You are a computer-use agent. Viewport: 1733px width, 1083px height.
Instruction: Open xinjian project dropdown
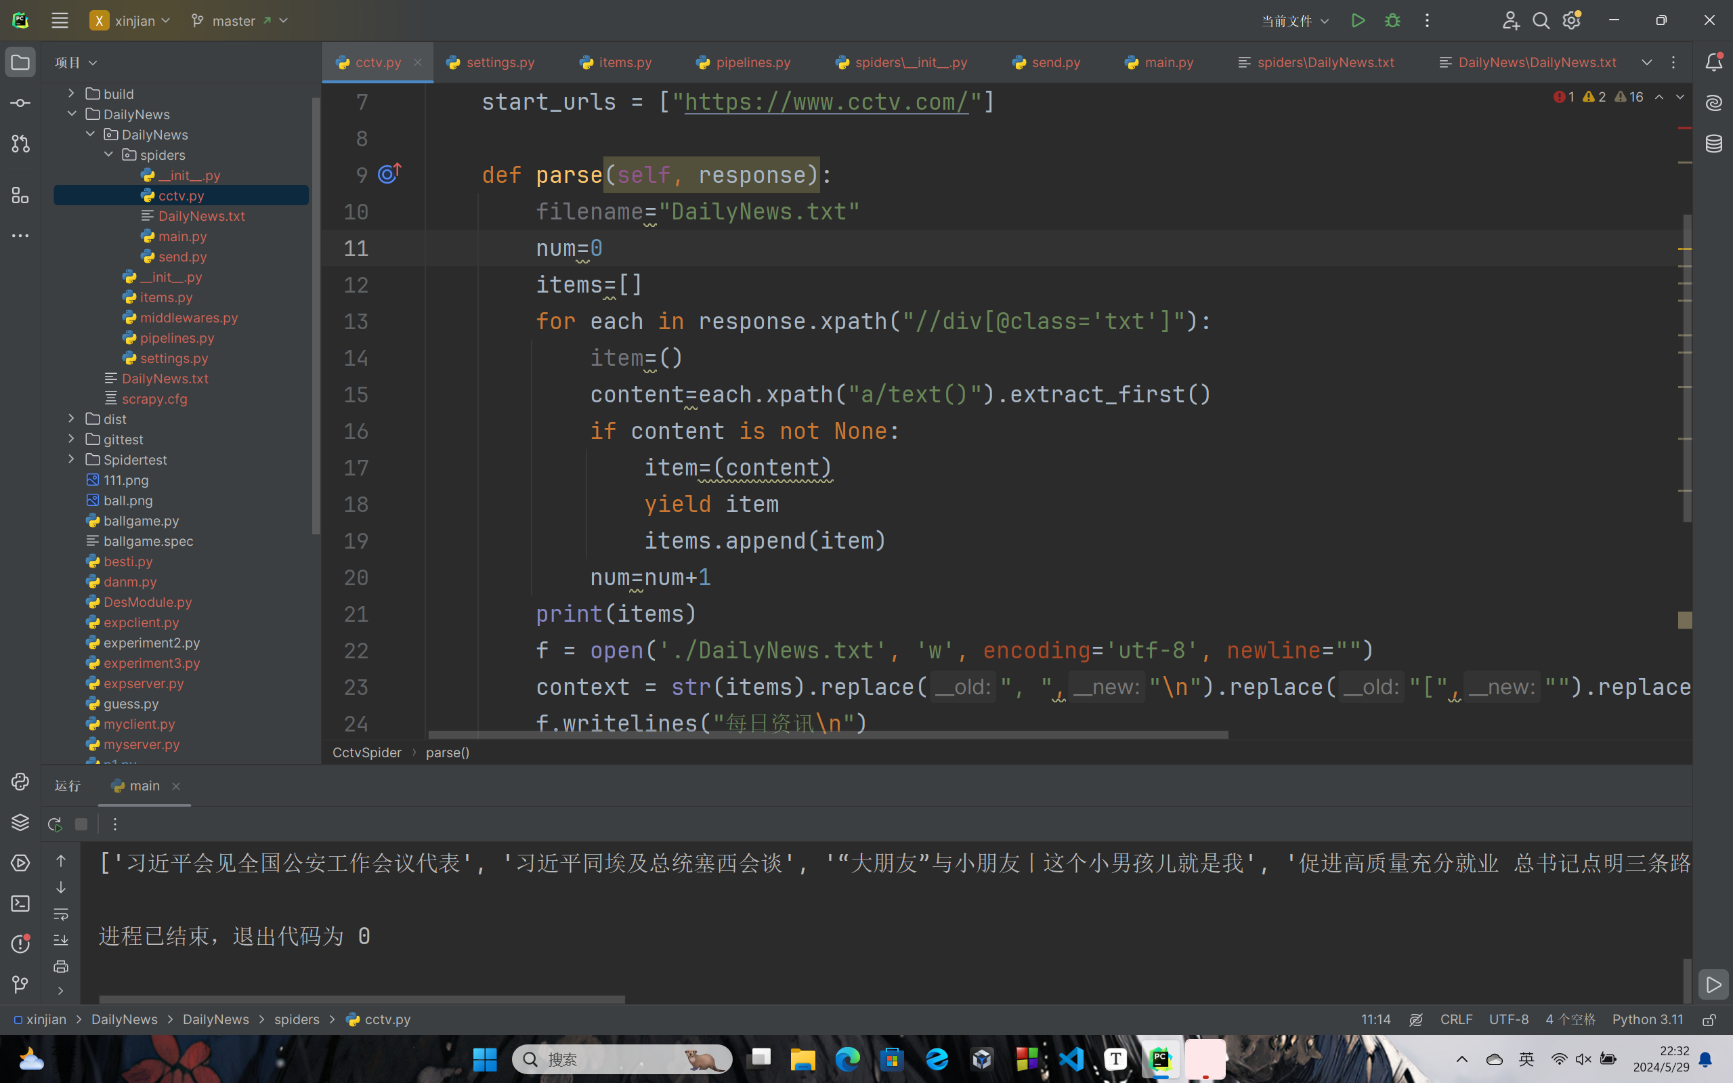130,21
